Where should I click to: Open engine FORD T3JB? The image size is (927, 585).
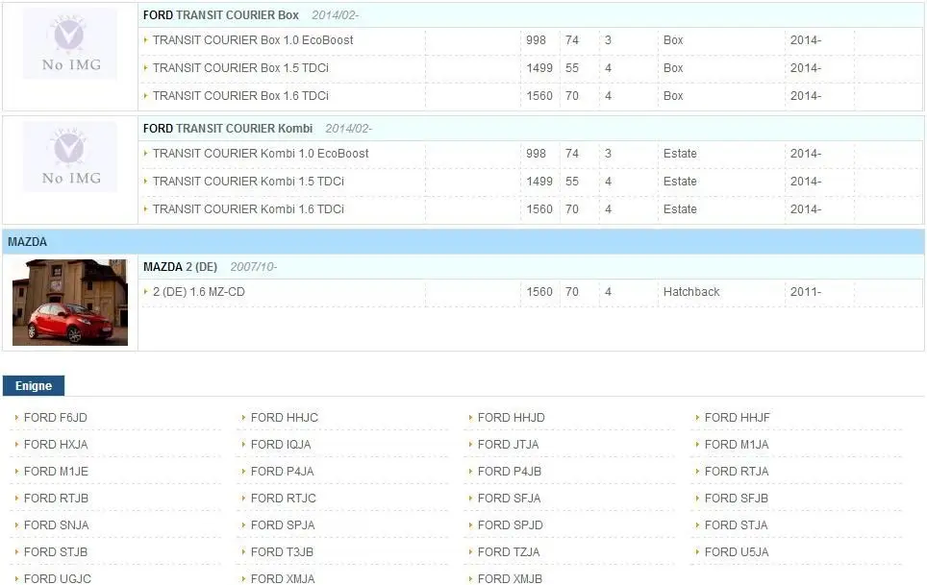[282, 552]
